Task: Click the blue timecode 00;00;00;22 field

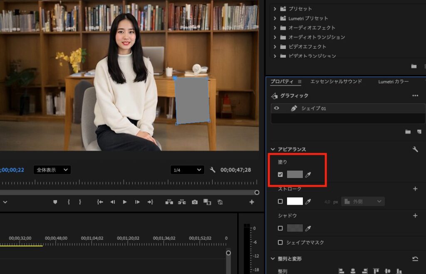Action: click(12, 170)
